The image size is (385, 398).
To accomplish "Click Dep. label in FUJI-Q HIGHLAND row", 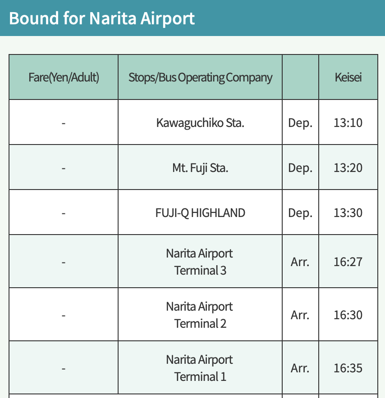I will (x=300, y=213).
